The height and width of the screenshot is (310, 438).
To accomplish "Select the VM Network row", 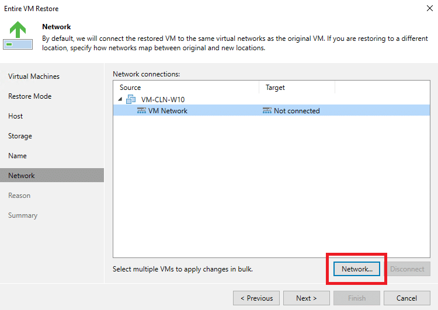I will tap(272, 110).
